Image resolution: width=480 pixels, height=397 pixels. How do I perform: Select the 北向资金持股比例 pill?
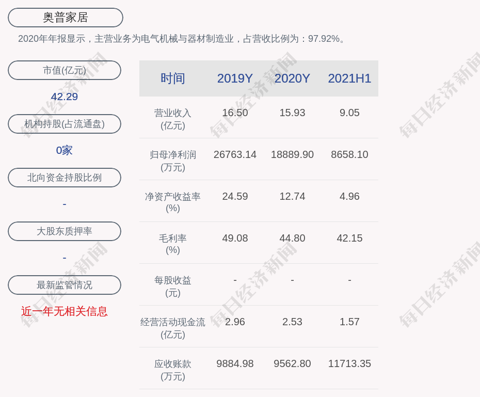(65, 178)
